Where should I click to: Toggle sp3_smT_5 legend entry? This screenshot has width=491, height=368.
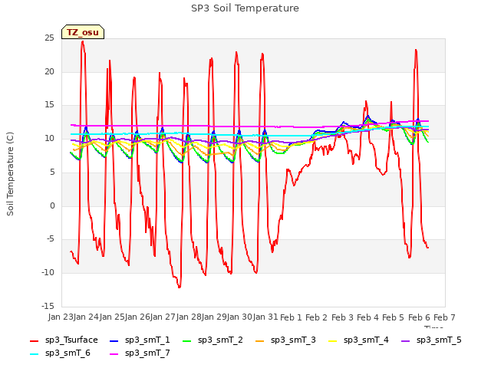431,340
